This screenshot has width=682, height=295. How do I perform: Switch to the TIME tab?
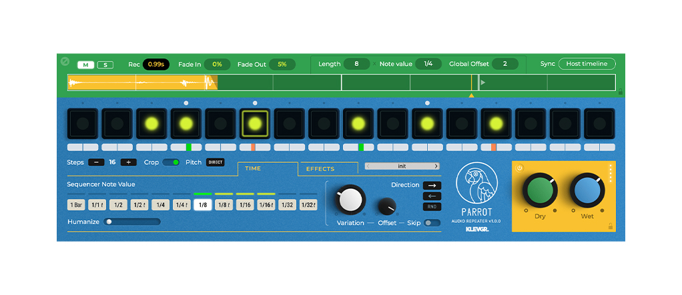point(253,169)
